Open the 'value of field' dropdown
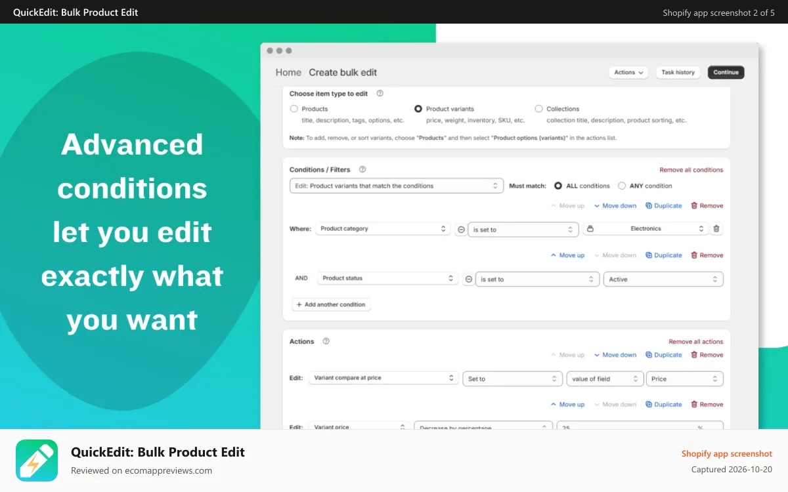The image size is (788, 492). click(x=605, y=379)
